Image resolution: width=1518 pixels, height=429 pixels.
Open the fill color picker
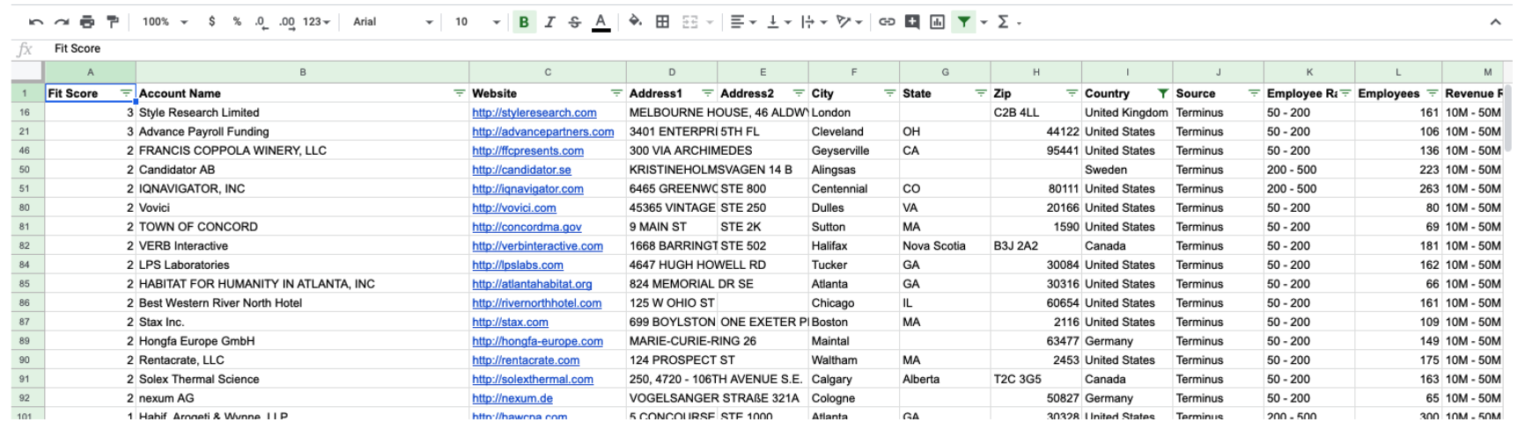tap(635, 22)
